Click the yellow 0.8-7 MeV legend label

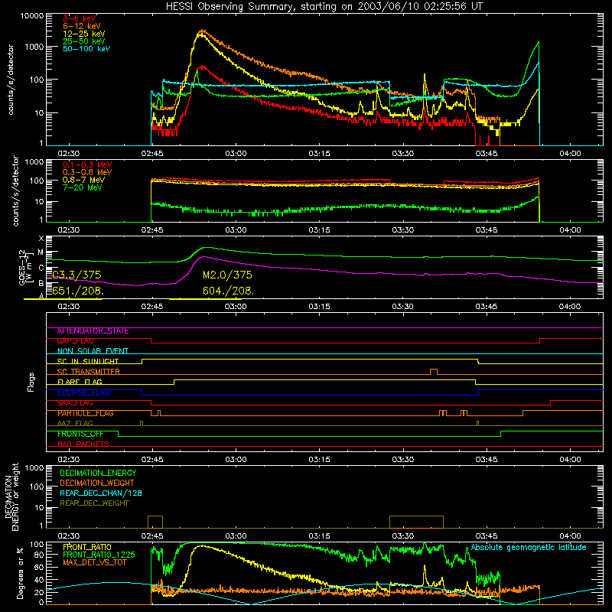point(83,180)
